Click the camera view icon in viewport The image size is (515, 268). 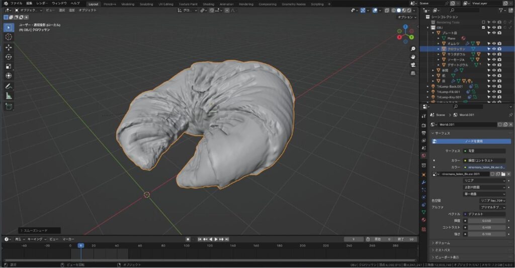(x=413, y=65)
